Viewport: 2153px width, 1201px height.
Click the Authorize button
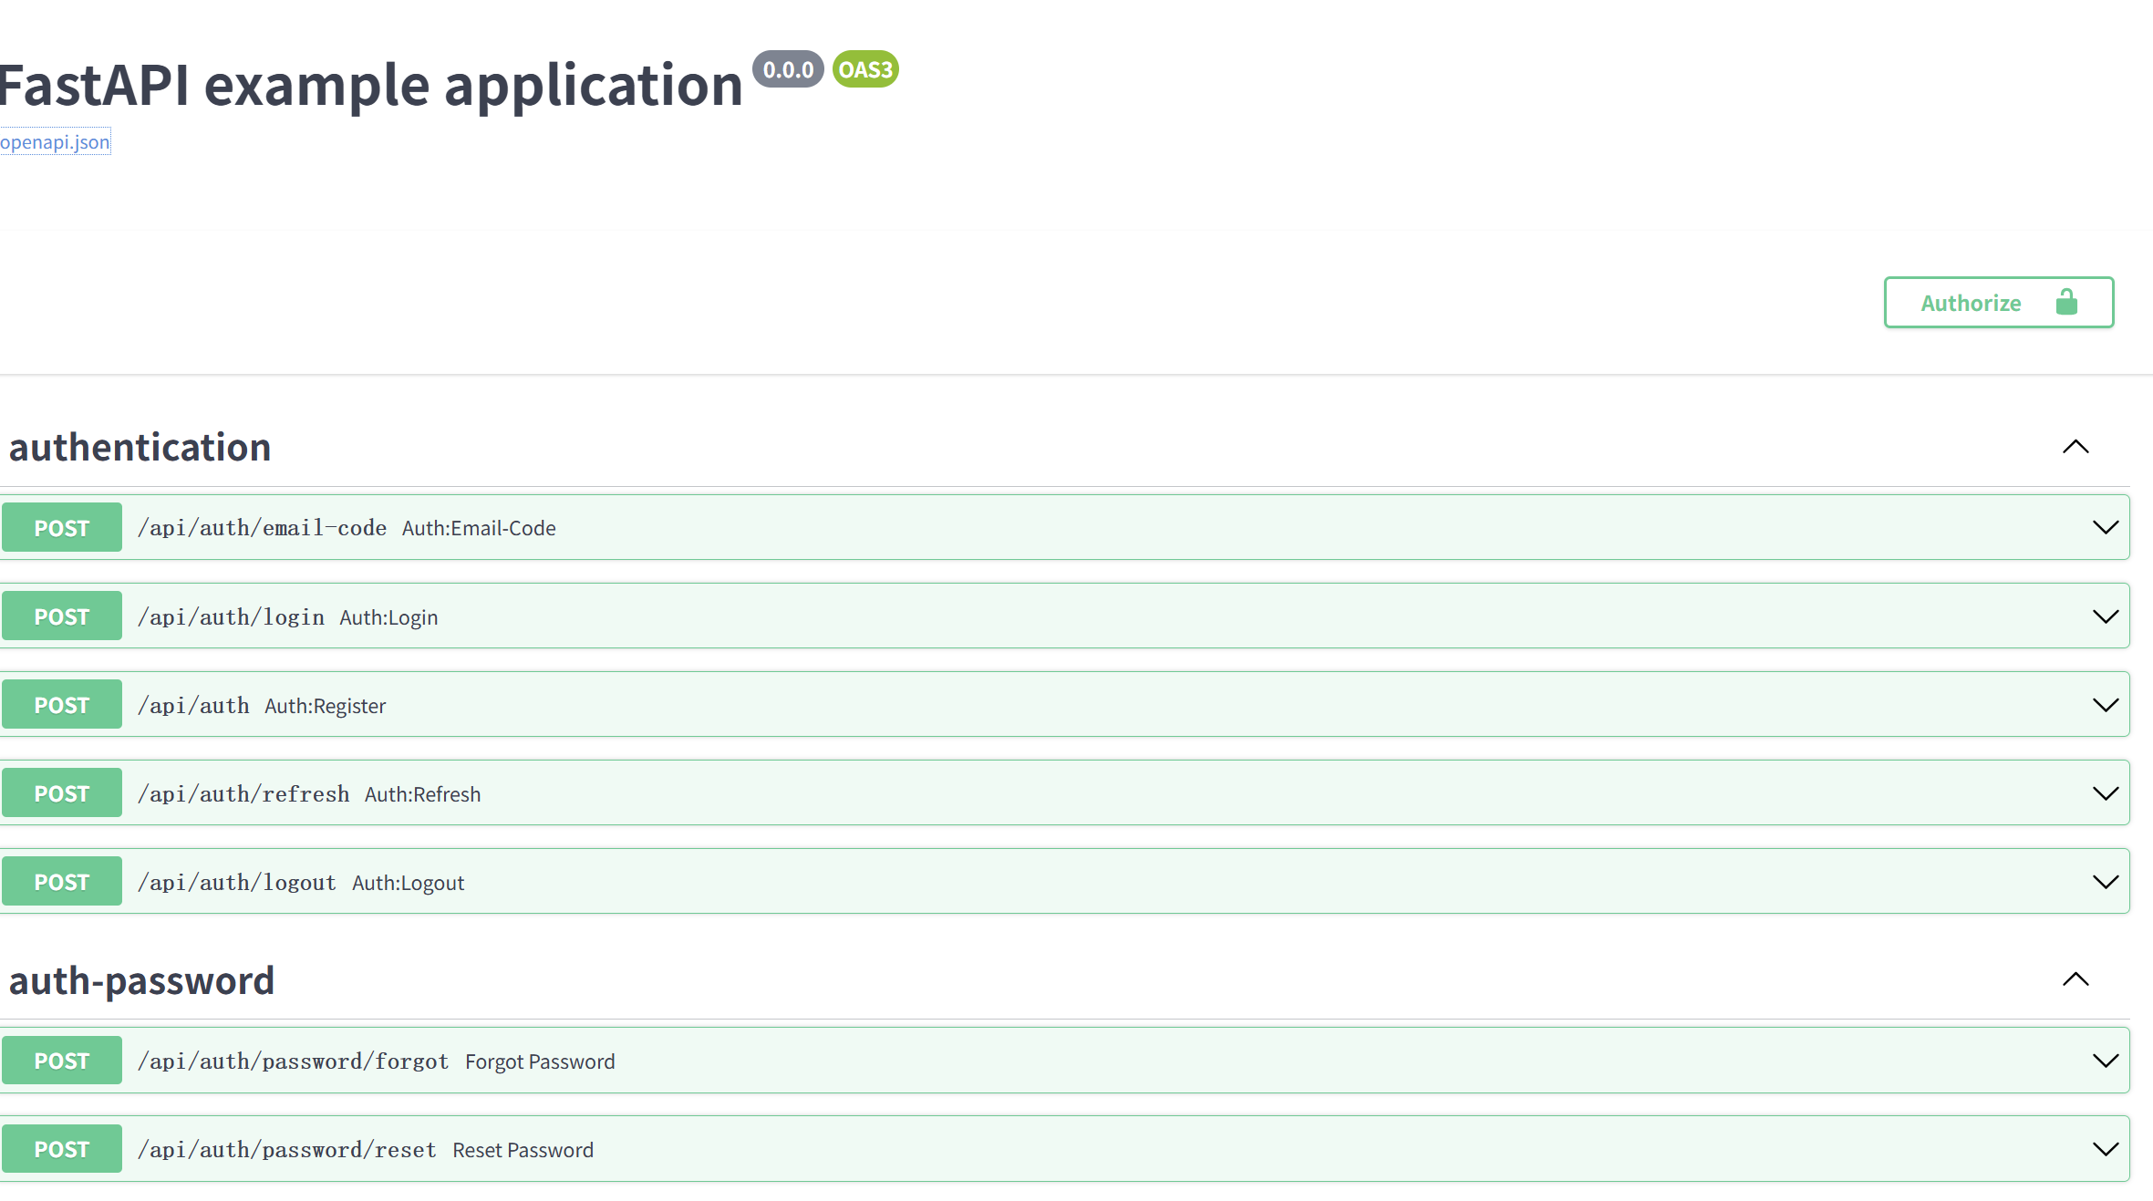[x=1998, y=302]
